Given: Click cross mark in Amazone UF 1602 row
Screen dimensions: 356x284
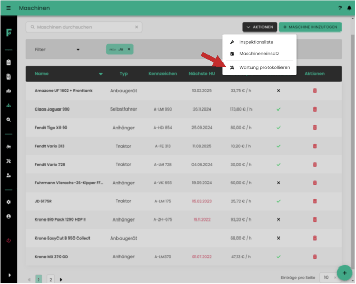Looking at the screenshot, I should [278, 91].
